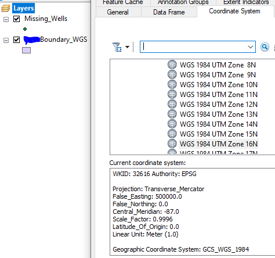Expand the search box history dropdown
Viewport: 275px width, 258px height.
(251, 47)
